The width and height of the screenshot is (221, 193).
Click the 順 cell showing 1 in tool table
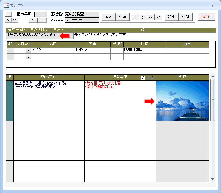(x=11, y=50)
